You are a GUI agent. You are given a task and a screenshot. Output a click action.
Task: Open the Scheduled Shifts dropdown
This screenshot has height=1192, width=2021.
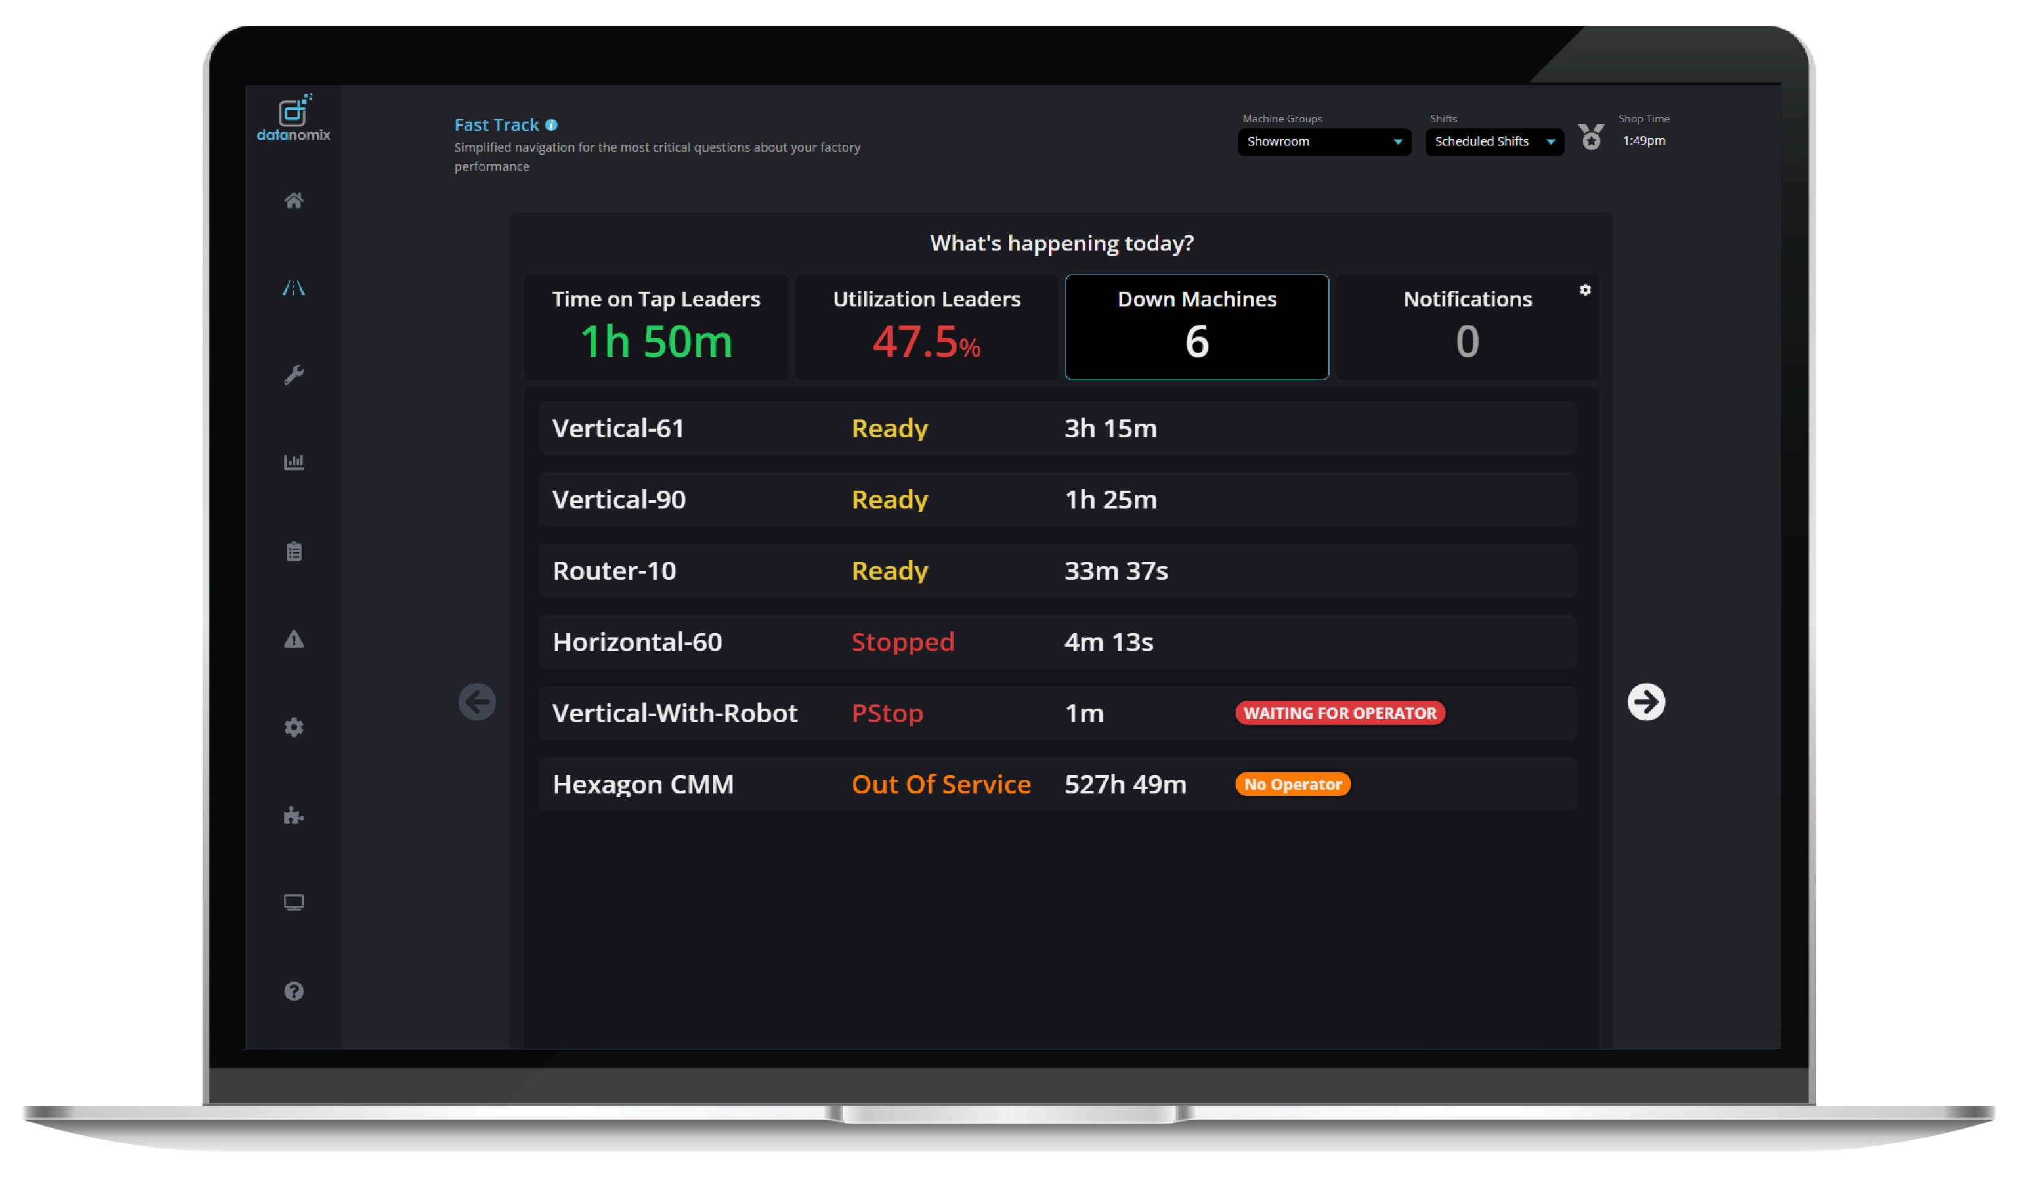pyautogui.click(x=1495, y=142)
